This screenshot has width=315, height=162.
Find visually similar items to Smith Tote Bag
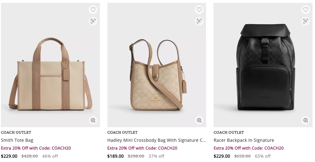[x=93, y=21]
